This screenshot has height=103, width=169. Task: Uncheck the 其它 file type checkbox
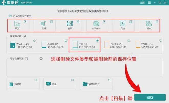(157, 22)
